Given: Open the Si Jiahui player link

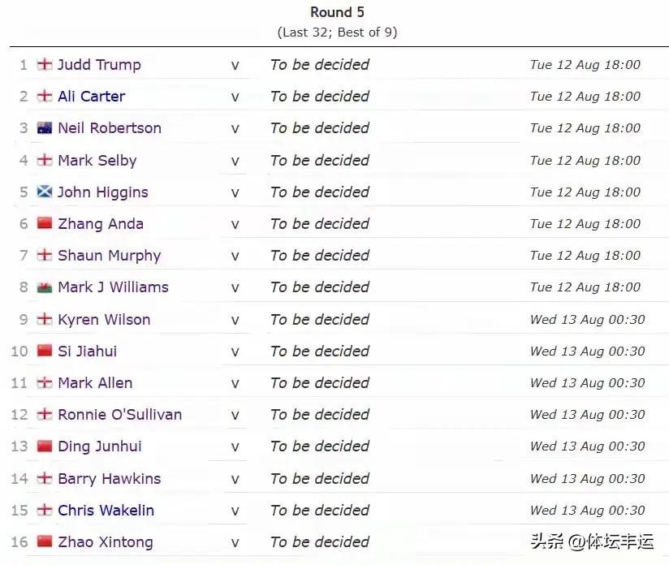Looking at the screenshot, I should 87,352.
